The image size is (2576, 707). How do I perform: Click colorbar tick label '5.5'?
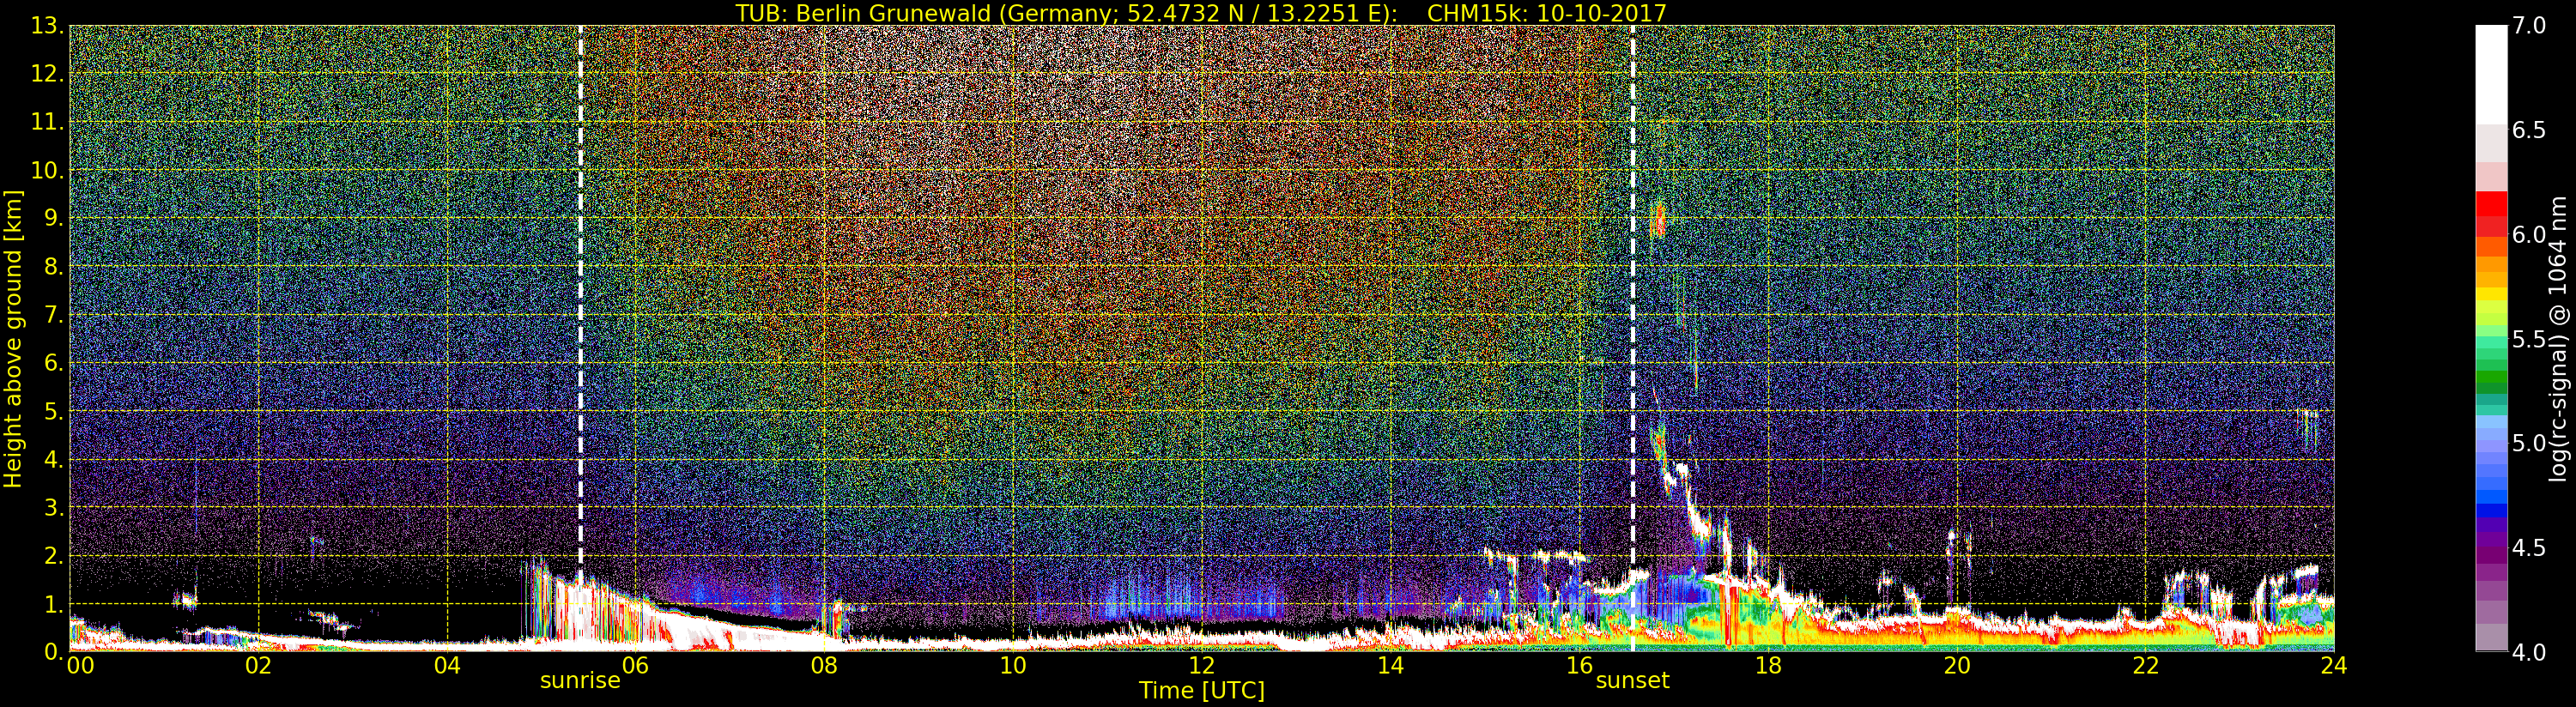[x=2529, y=339]
